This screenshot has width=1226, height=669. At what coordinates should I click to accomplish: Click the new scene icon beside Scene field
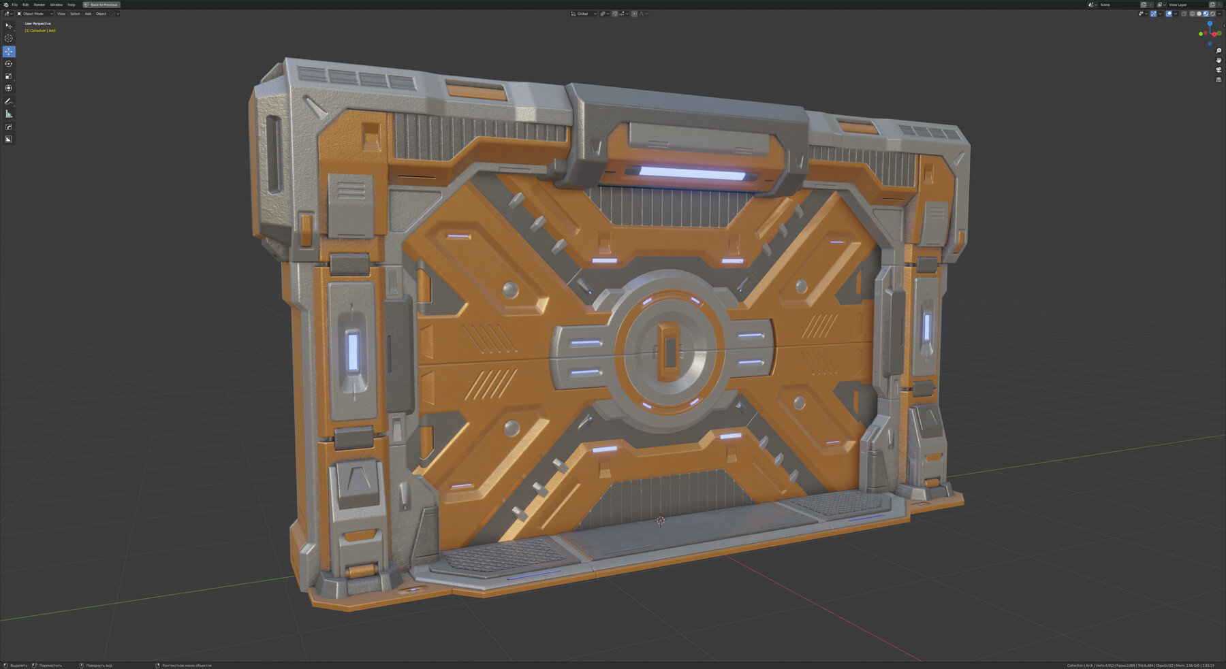tap(1144, 5)
